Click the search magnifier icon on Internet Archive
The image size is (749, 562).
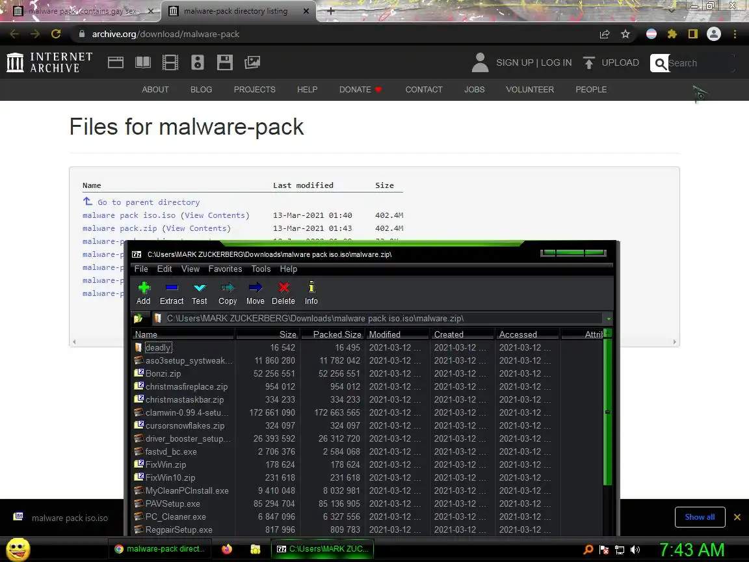tap(660, 63)
